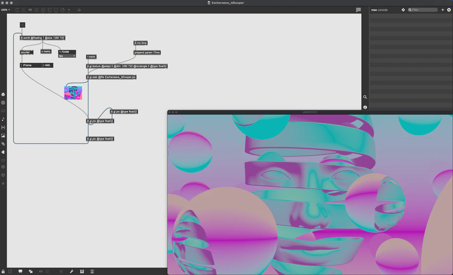This screenshot has width=453, height=275.
Task: Add a number box from top toolbar
Action: [50, 10]
